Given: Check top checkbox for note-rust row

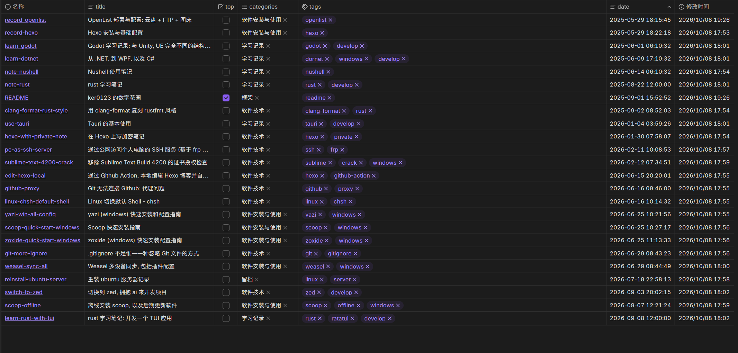Looking at the screenshot, I should [226, 85].
